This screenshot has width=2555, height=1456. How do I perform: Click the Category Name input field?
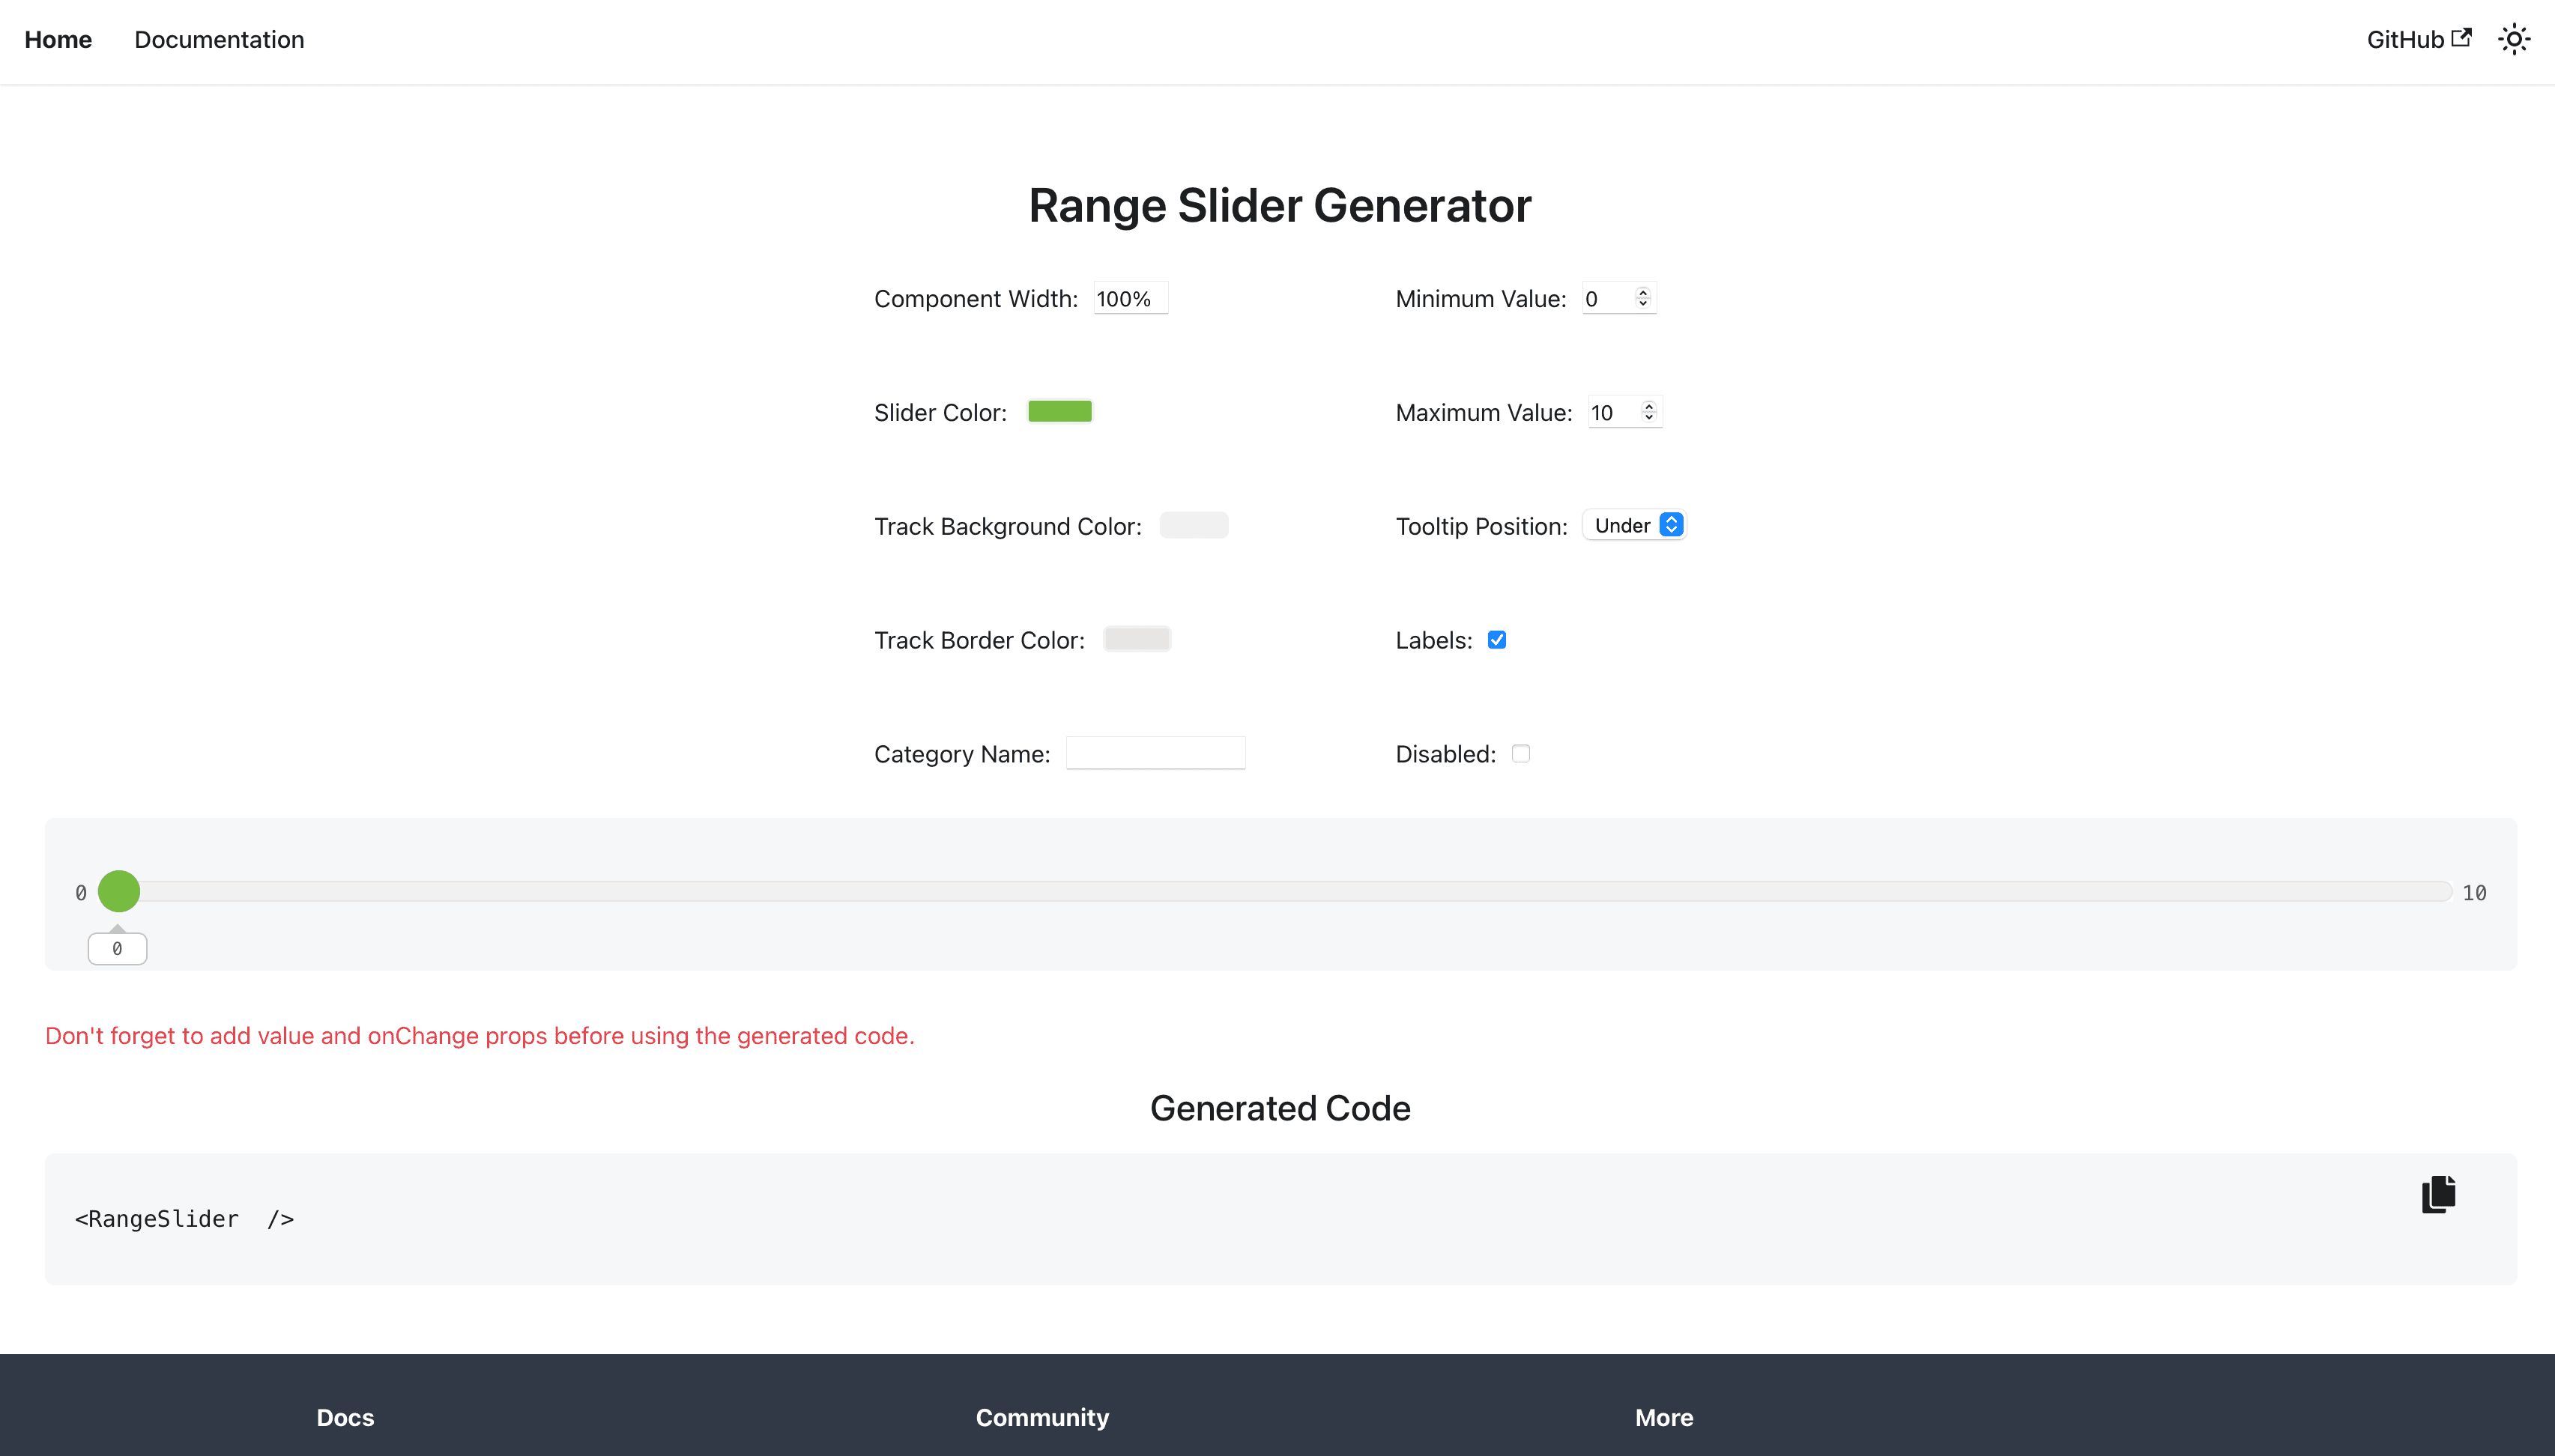[1155, 752]
